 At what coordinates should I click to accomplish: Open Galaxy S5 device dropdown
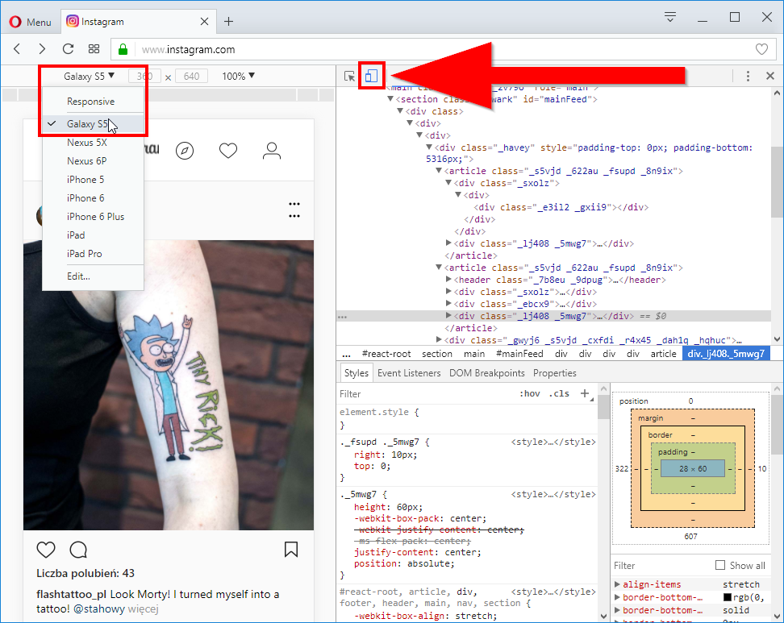tap(89, 76)
